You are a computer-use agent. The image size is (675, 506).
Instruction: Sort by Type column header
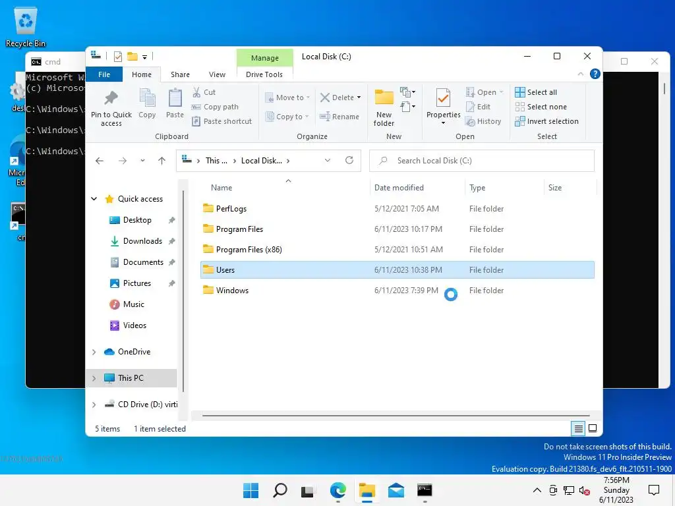click(x=504, y=188)
